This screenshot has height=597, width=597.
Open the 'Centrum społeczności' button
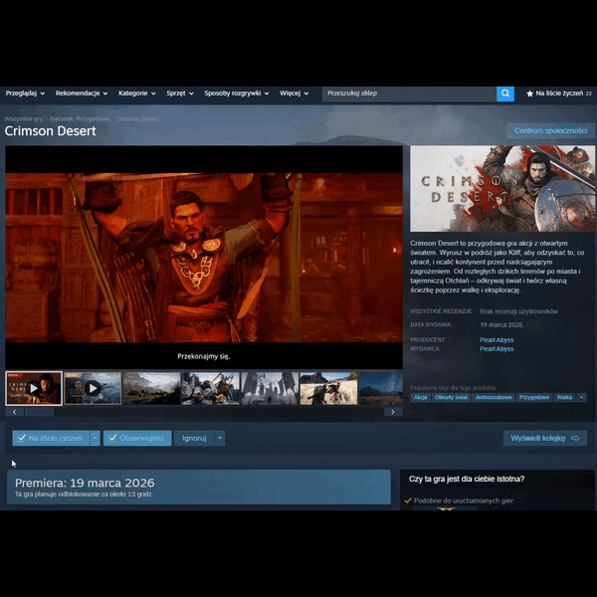pyautogui.click(x=550, y=130)
